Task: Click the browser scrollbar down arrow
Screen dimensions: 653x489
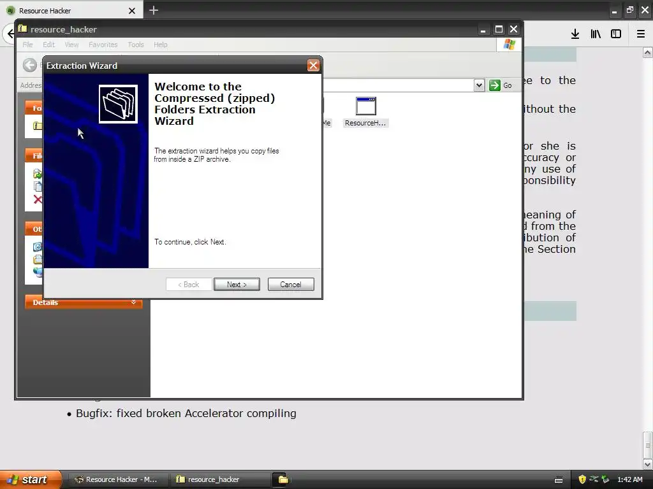Action: pos(648,464)
